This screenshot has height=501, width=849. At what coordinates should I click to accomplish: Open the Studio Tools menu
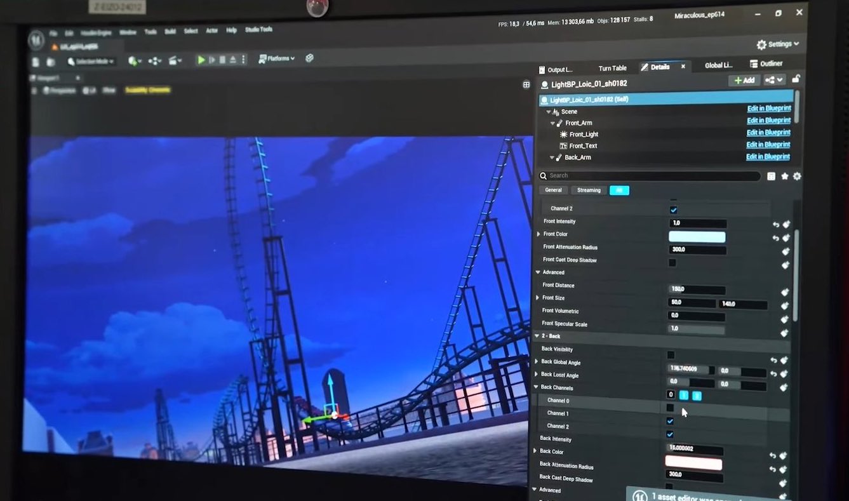click(258, 30)
